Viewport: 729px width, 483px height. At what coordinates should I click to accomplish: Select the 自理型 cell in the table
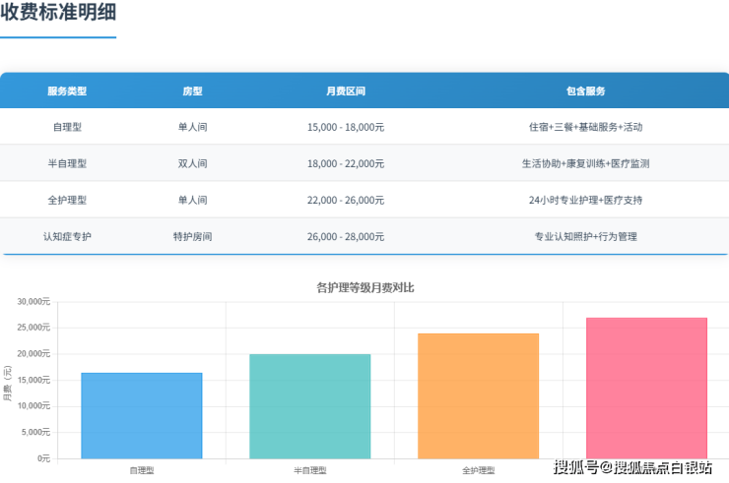(x=67, y=127)
